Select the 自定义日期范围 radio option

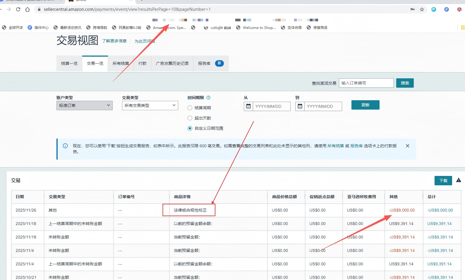(190, 128)
